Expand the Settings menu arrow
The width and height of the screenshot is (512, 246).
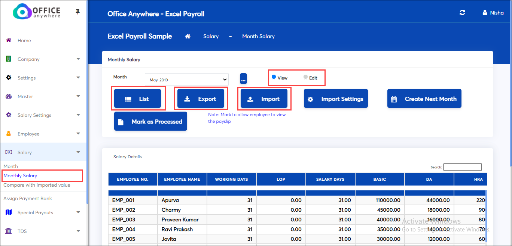pos(78,78)
